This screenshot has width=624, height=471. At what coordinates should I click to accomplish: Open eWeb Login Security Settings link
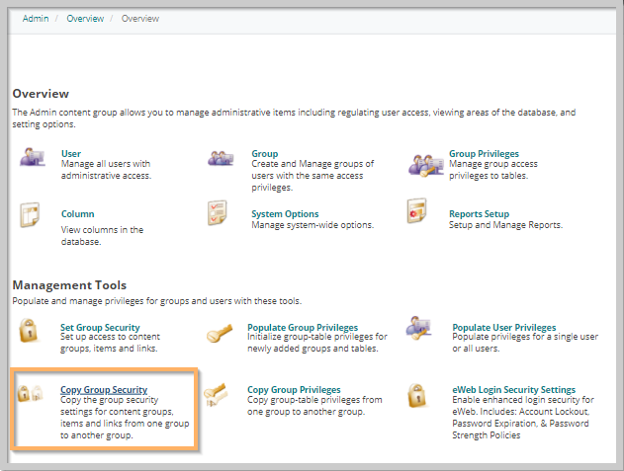click(x=513, y=389)
